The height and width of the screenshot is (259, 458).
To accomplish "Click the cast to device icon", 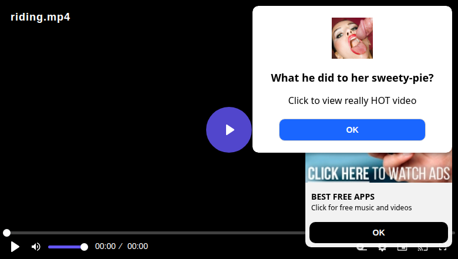I will (423, 249).
